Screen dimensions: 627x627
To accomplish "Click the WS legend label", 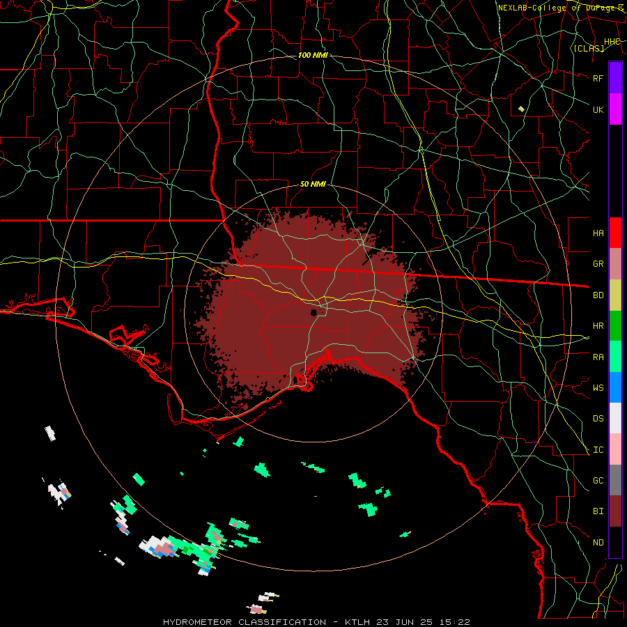I will pos(598,388).
